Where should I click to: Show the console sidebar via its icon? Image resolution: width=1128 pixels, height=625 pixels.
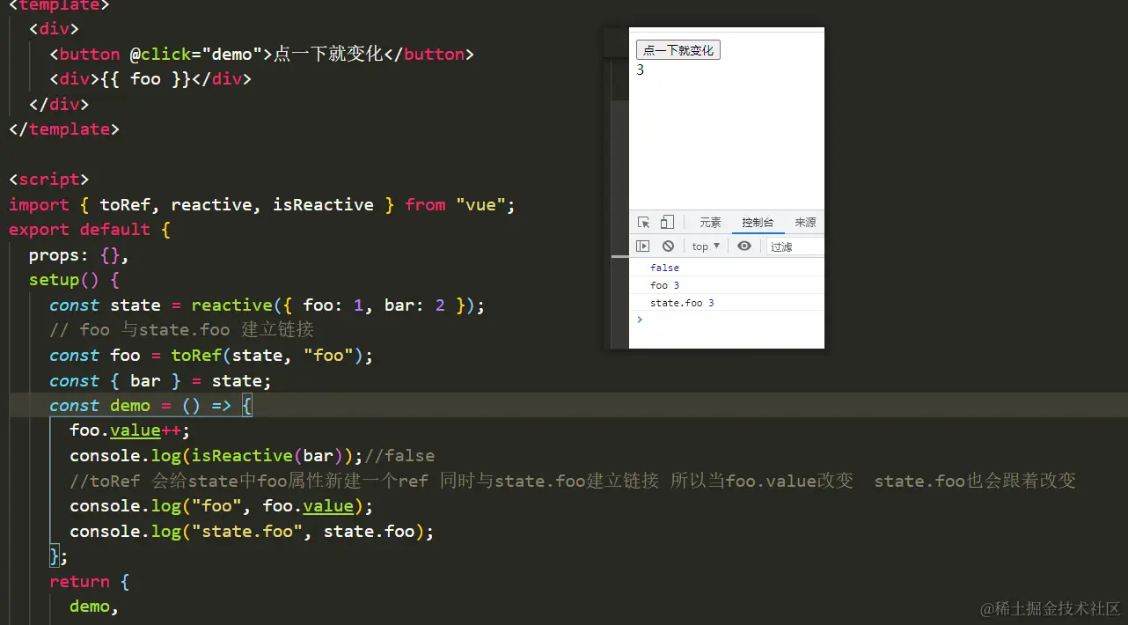coord(643,246)
